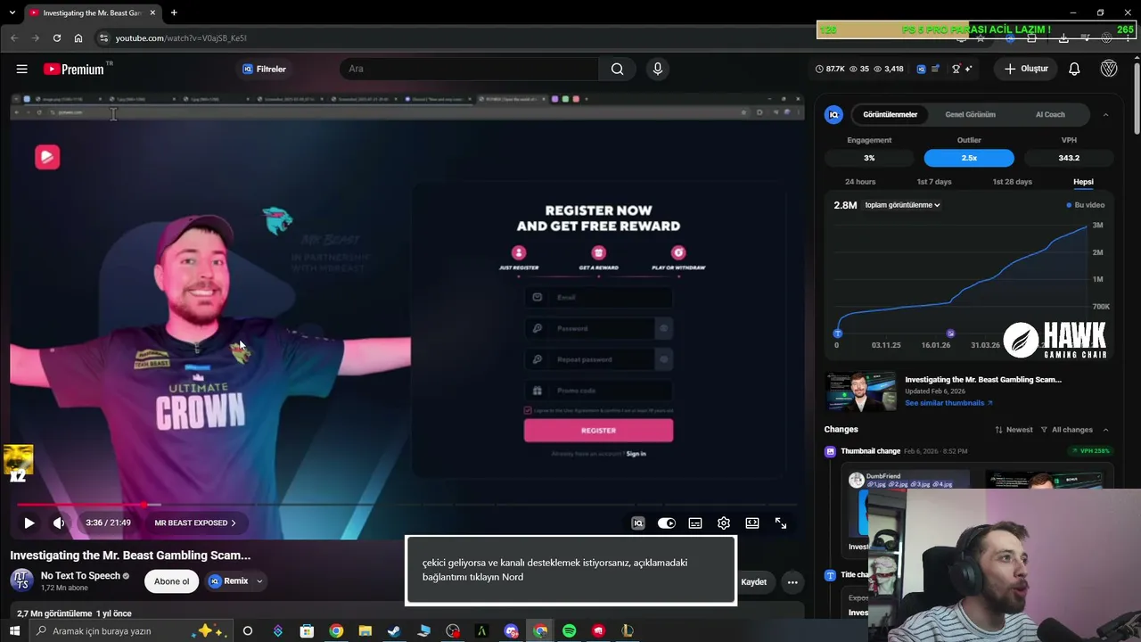Open YouTube notifications bell
This screenshot has height=642, width=1141.
pos(1074,69)
